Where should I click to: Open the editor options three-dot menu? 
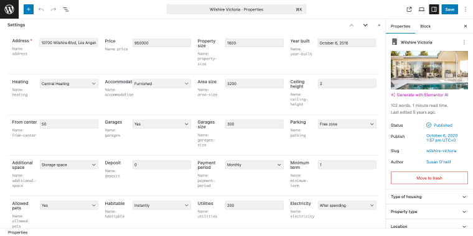(x=466, y=9)
